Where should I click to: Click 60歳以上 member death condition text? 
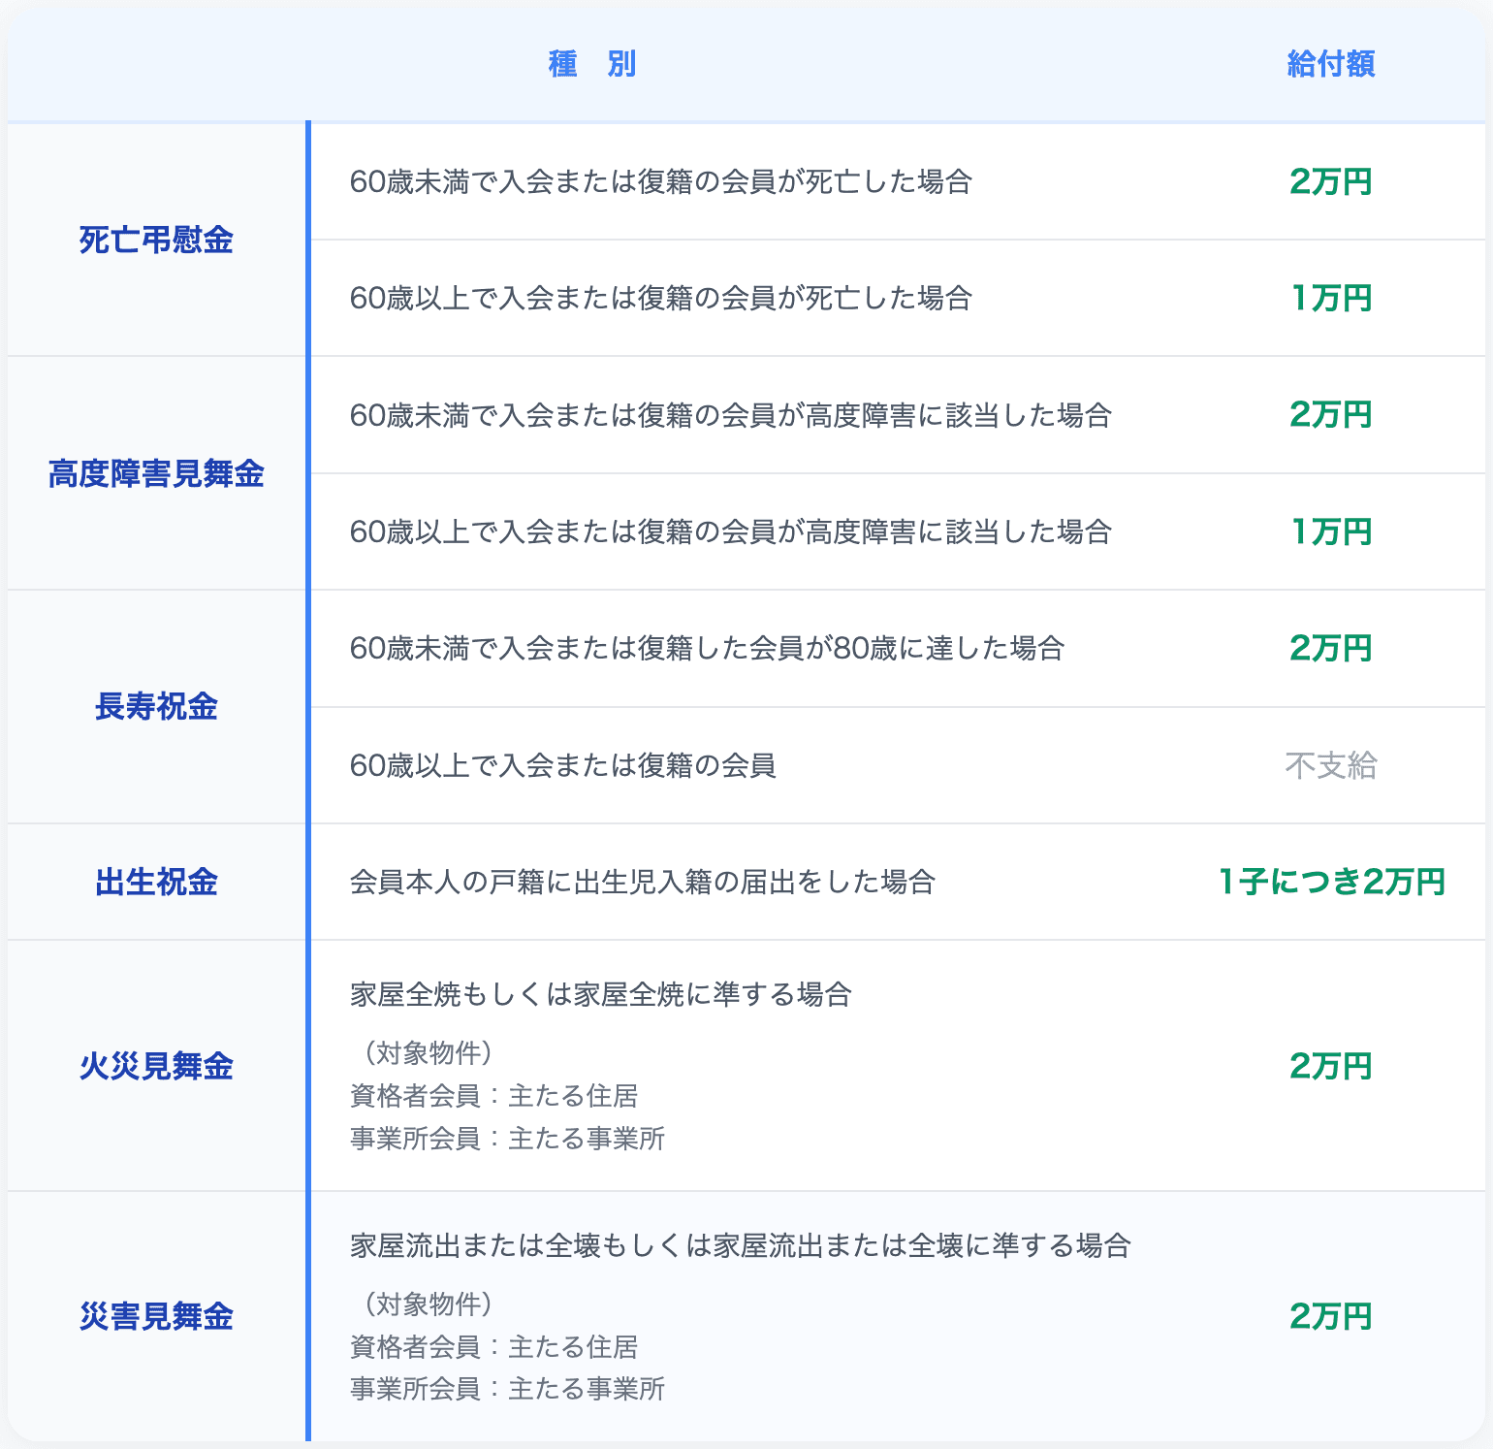660,298
